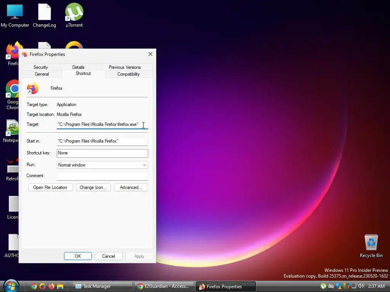Switch to the Details tab
The height and width of the screenshot is (292, 390).
(78, 67)
